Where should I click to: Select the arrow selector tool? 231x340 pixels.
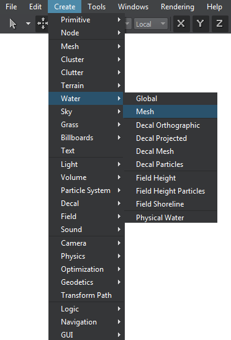13,24
